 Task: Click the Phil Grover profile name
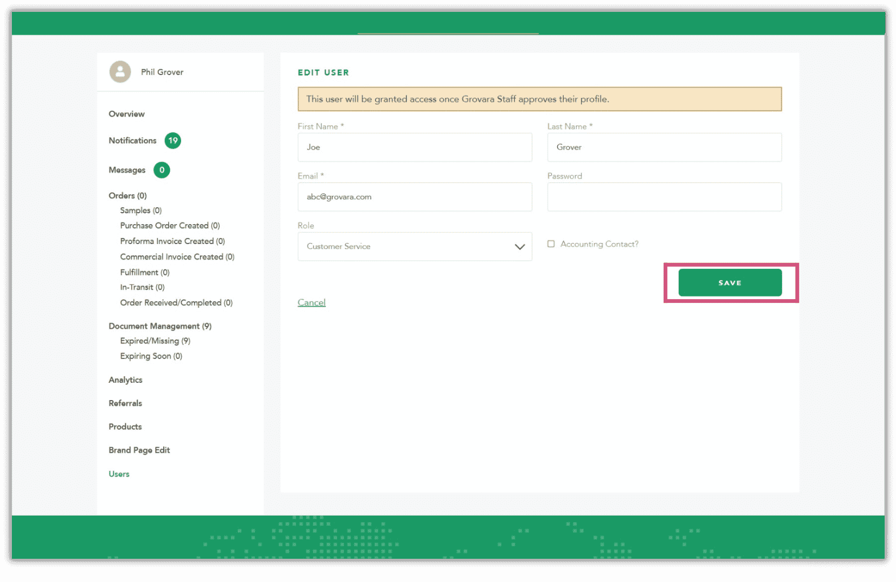point(162,72)
